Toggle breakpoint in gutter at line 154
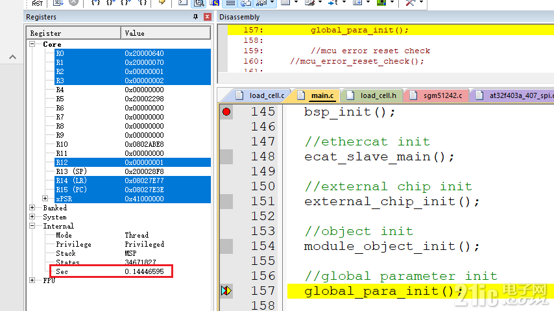Screen dimensions: 554x311 (226, 246)
